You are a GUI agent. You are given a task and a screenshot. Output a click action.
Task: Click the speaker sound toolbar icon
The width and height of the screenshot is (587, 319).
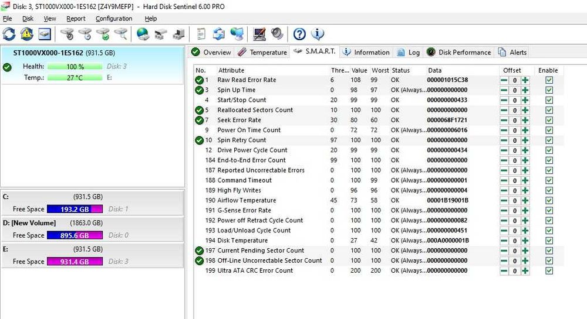277,34
